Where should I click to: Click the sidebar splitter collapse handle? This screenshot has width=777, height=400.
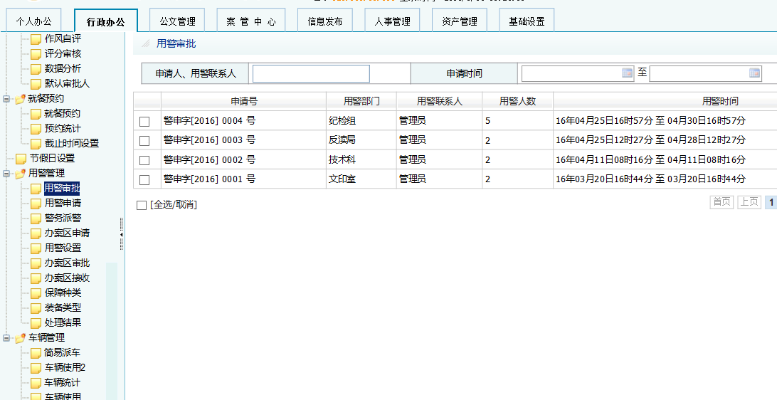click(121, 234)
